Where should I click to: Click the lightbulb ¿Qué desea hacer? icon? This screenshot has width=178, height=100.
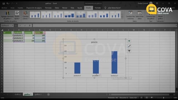105,8
